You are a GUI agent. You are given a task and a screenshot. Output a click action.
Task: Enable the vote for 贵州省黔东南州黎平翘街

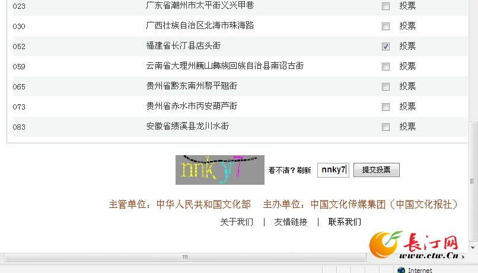[385, 86]
